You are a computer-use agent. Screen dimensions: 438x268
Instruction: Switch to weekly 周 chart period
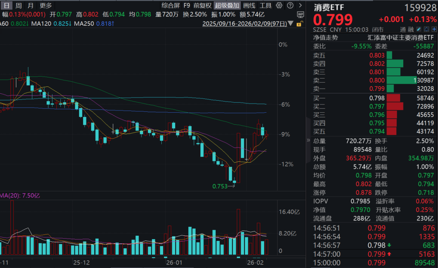pos(19,6)
